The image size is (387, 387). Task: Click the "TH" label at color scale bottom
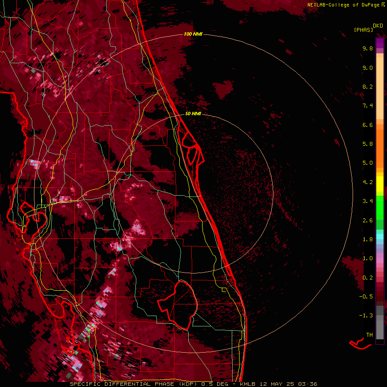(x=369, y=335)
